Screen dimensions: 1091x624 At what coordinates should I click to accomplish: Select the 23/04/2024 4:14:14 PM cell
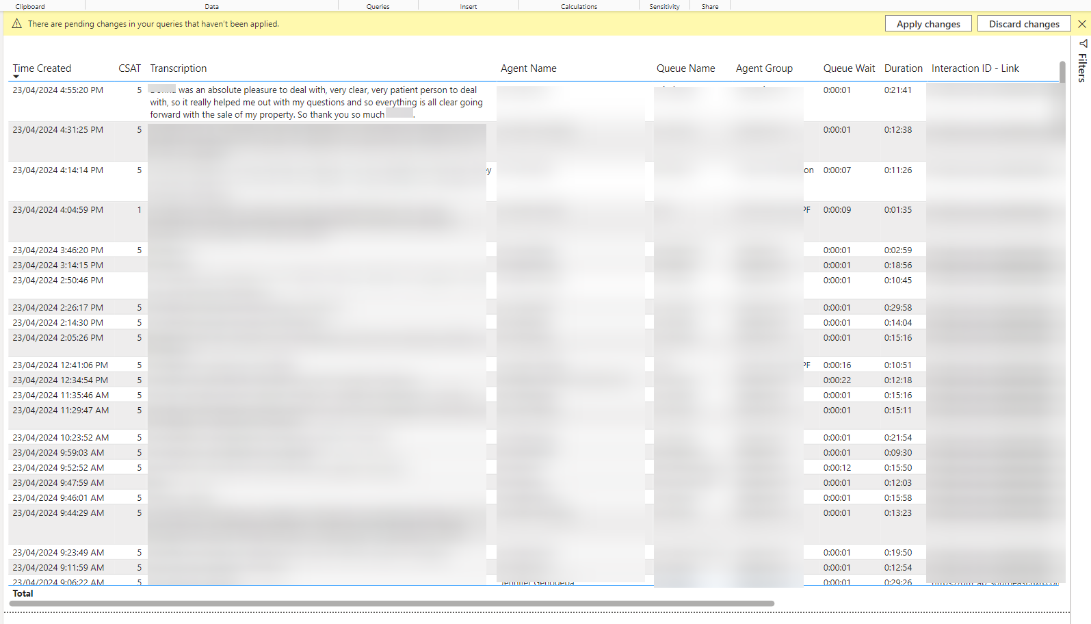[58, 170]
